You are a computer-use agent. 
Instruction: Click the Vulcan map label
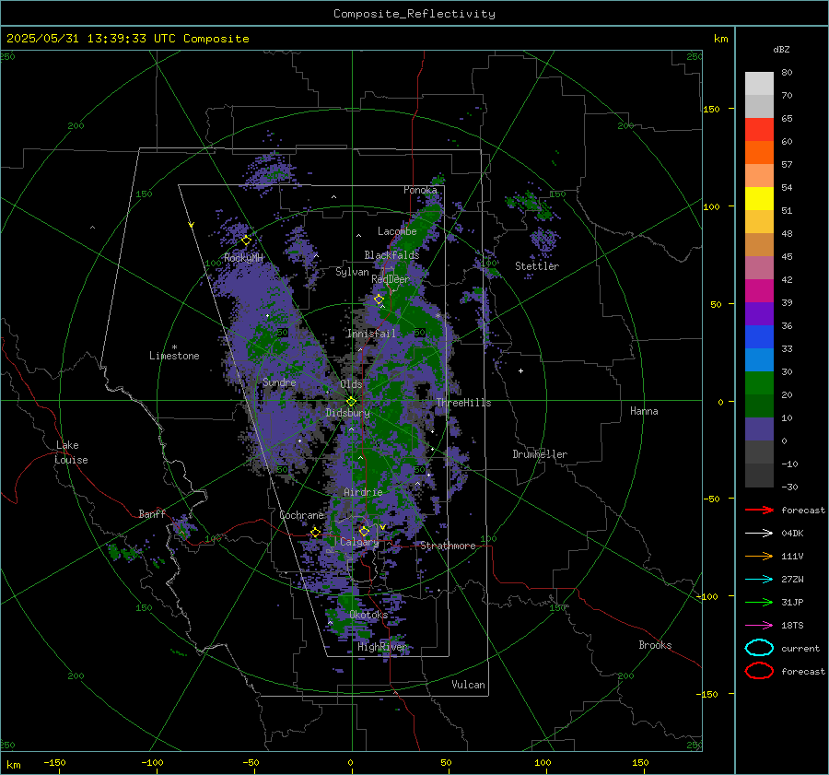click(x=468, y=685)
